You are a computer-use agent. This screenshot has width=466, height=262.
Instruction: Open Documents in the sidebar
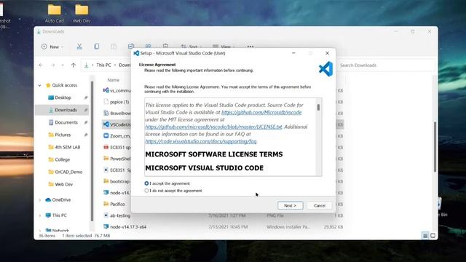click(x=66, y=122)
